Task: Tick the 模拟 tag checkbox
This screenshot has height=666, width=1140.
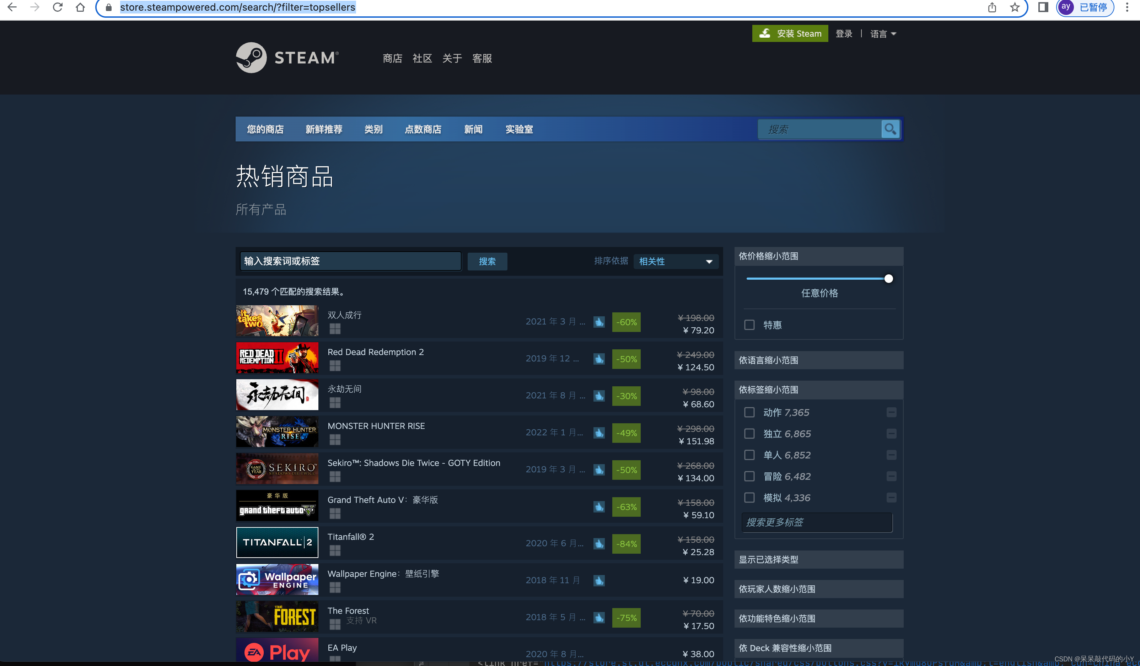Action: (749, 498)
